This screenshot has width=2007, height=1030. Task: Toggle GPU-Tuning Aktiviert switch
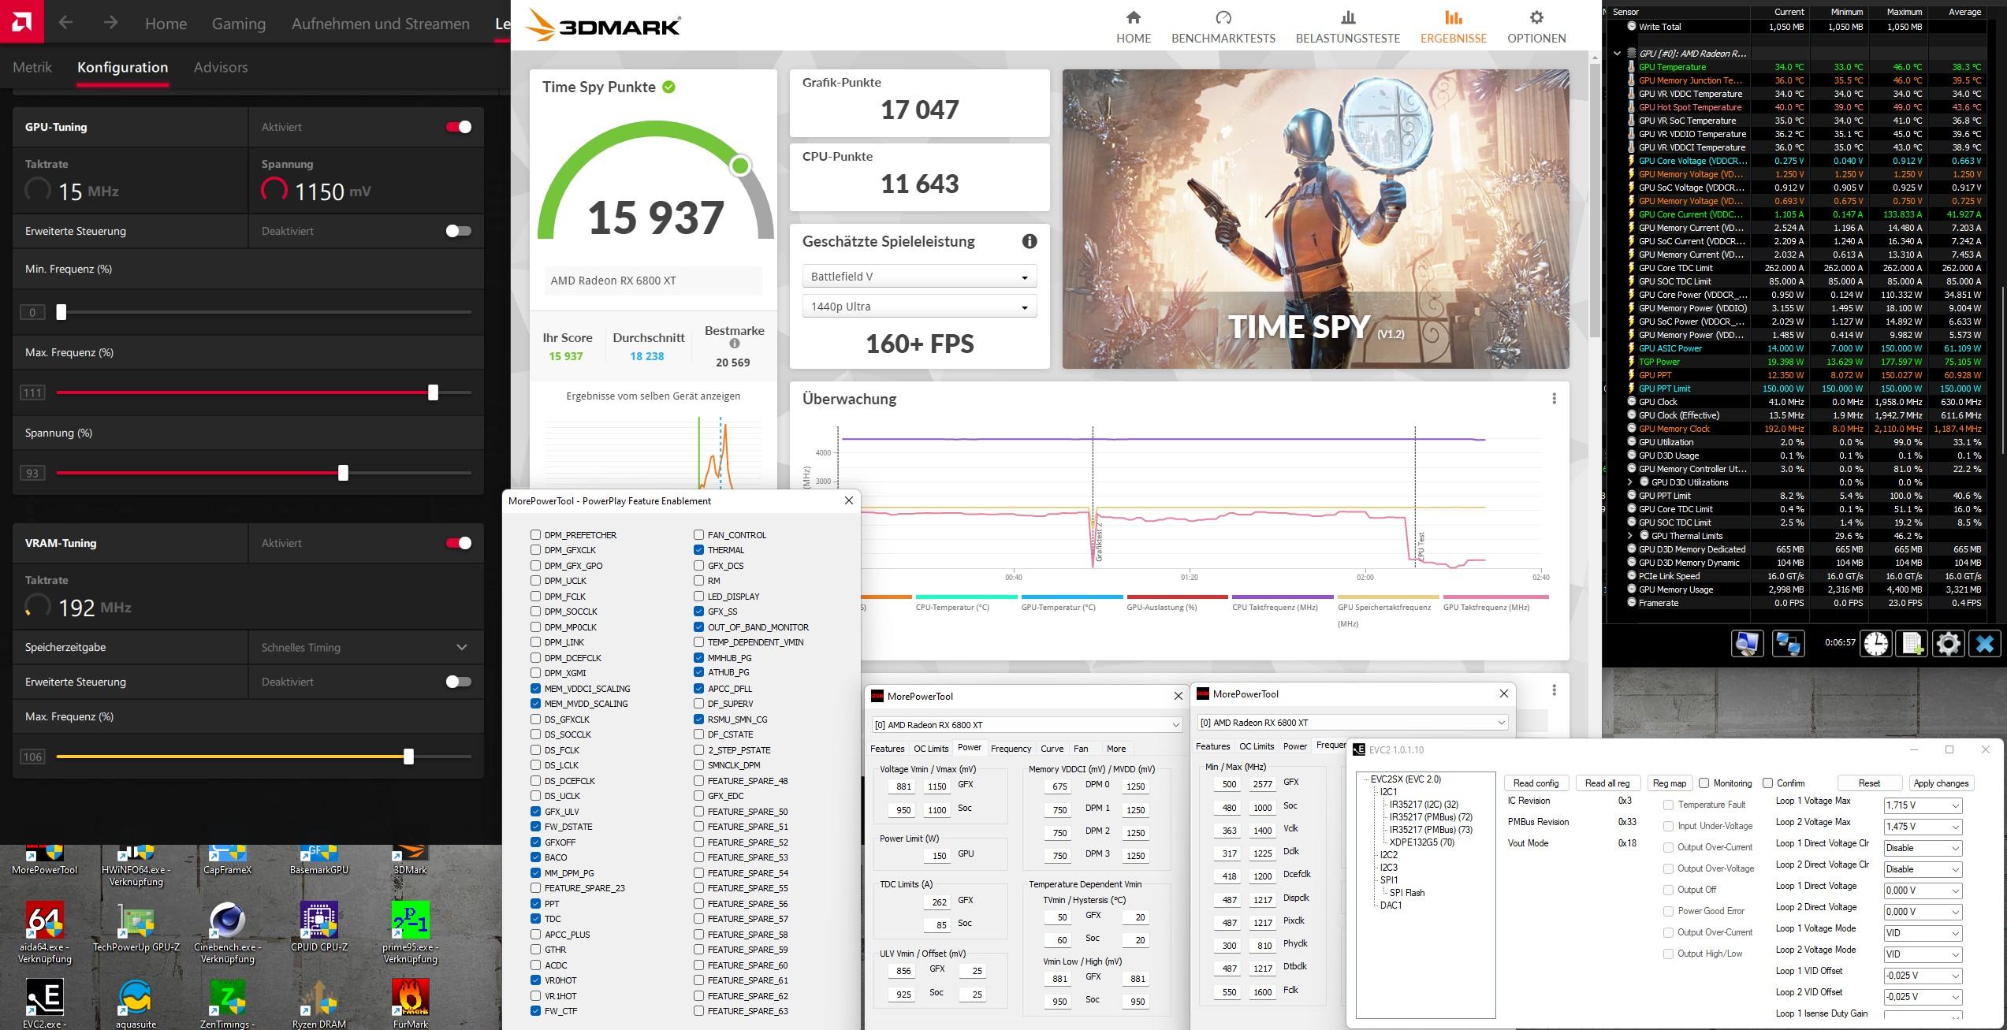pos(459,127)
